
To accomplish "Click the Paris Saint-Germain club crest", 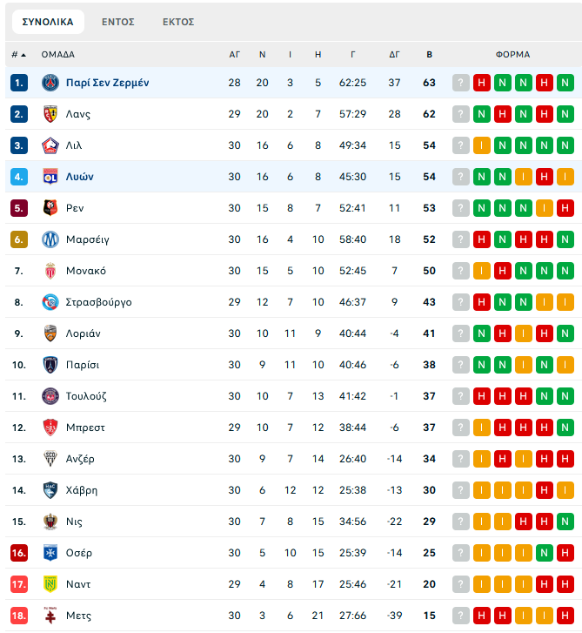I will pyautogui.click(x=50, y=83).
